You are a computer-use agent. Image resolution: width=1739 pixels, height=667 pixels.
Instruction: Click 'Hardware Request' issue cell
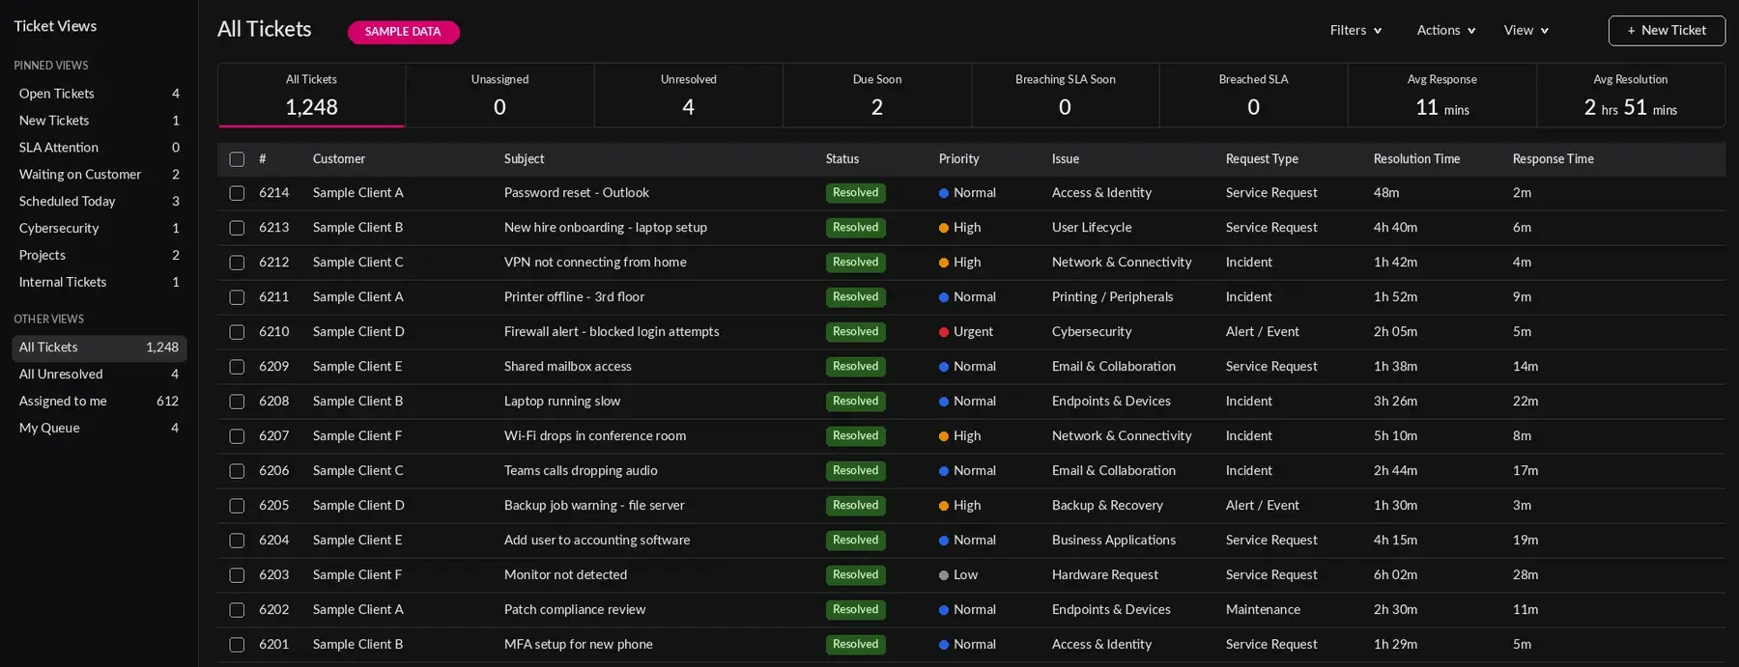point(1104,575)
